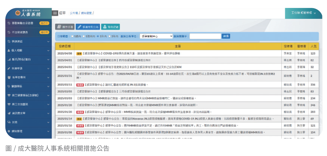The height and width of the screenshot is (156, 327).
Task: Click the gear icon beside 網站管理
Action: point(9,131)
